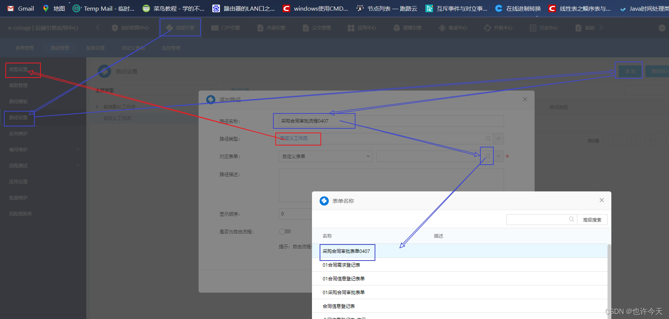Click the 高级搜索 button
The height and width of the screenshot is (319, 669).
point(592,220)
